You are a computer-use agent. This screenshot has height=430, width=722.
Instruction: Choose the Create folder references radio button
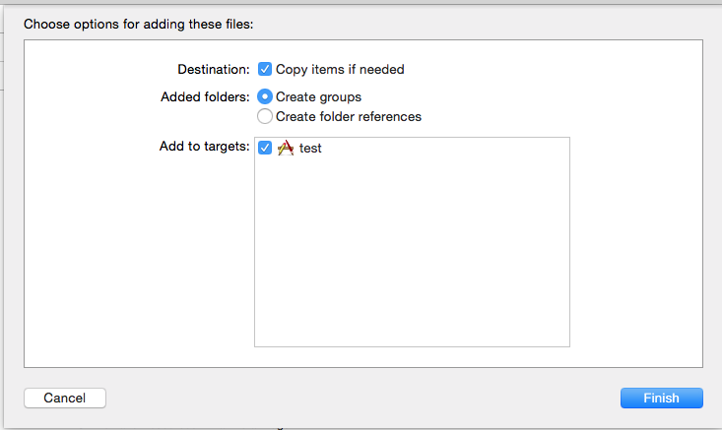pyautogui.click(x=265, y=116)
